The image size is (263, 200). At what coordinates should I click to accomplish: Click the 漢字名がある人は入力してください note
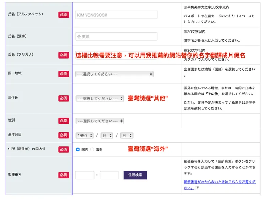coord(212,40)
